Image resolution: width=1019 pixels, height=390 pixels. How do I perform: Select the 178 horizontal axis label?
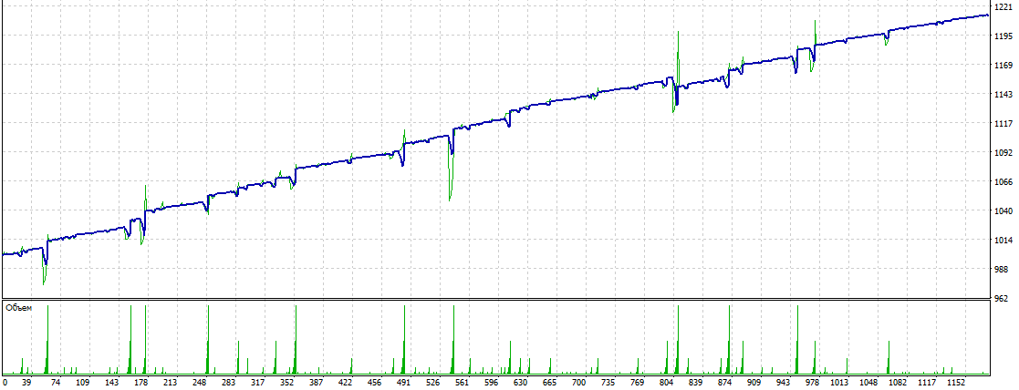click(x=141, y=383)
